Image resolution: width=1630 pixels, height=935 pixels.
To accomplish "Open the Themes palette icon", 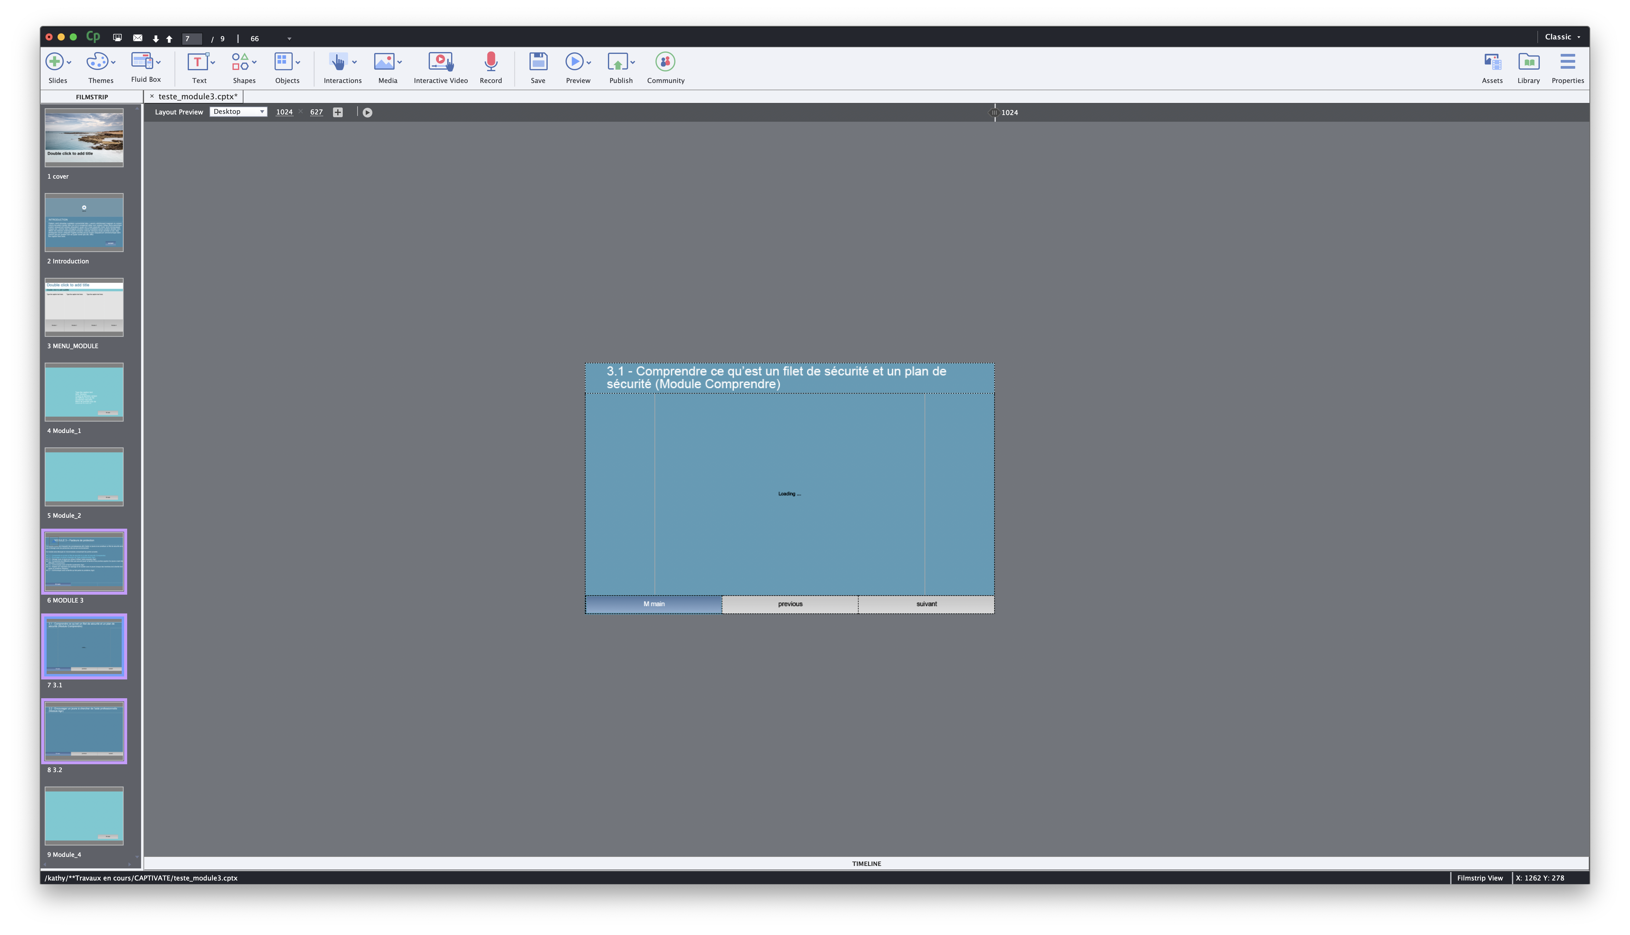I will tap(97, 62).
